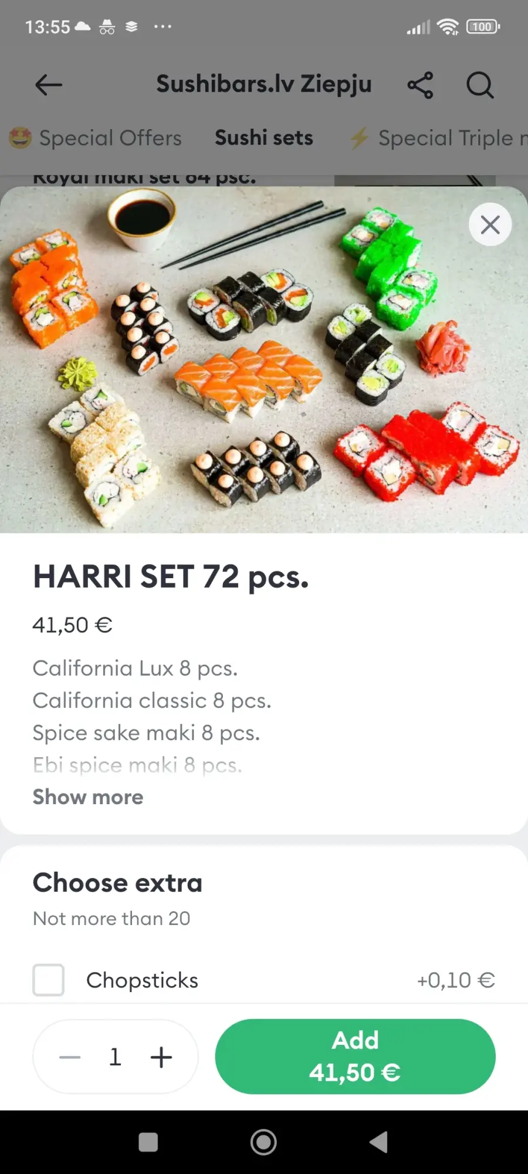
Task: Increase quantity with plus icon
Action: pyautogui.click(x=161, y=1057)
